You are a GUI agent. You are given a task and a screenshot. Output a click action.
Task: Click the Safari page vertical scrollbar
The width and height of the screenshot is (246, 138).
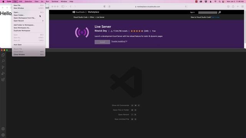tap(245, 26)
